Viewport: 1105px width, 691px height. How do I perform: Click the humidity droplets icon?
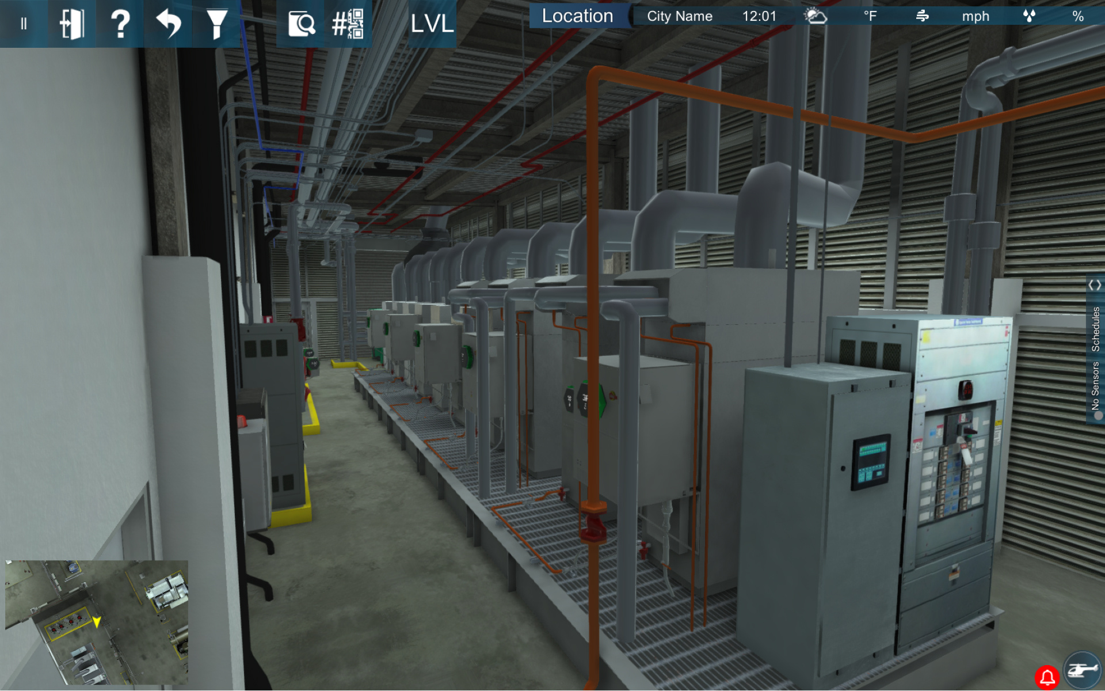(1029, 16)
